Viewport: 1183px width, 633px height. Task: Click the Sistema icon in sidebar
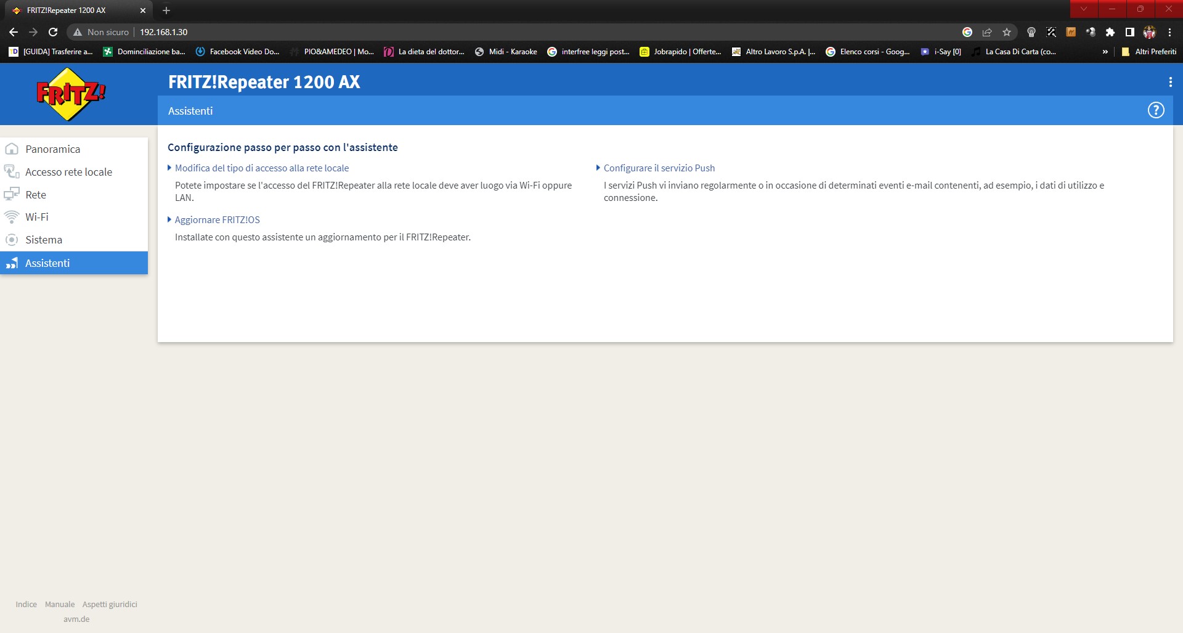[x=12, y=240]
